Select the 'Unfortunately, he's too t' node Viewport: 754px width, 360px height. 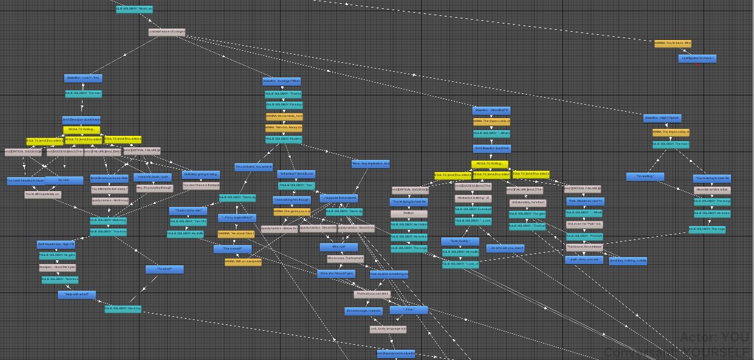pyautogui.click(x=528, y=203)
